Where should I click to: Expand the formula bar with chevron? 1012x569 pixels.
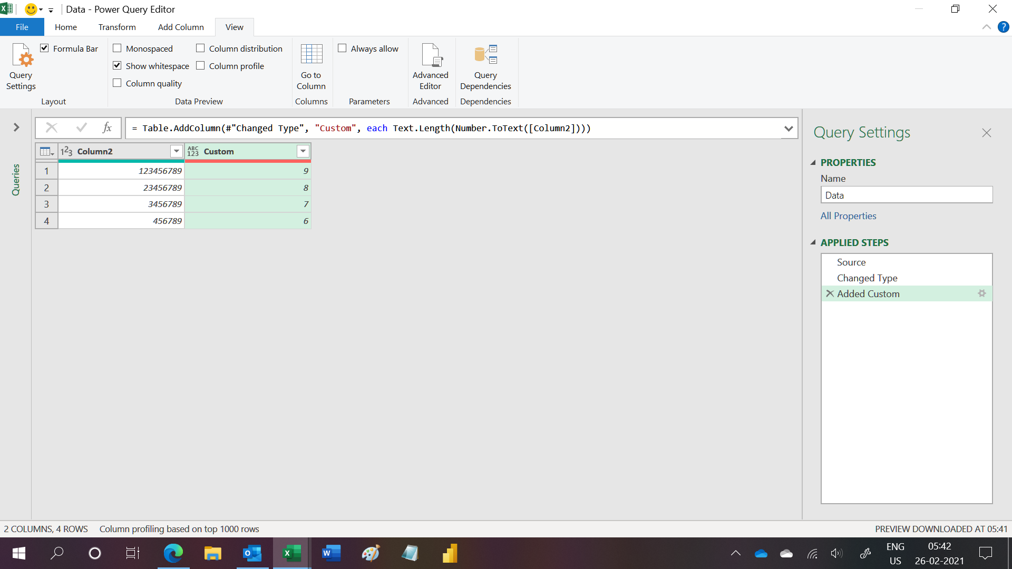pos(789,128)
